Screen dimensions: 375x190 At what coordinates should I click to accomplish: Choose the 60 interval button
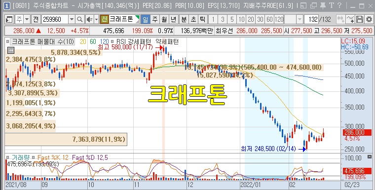click(269, 19)
